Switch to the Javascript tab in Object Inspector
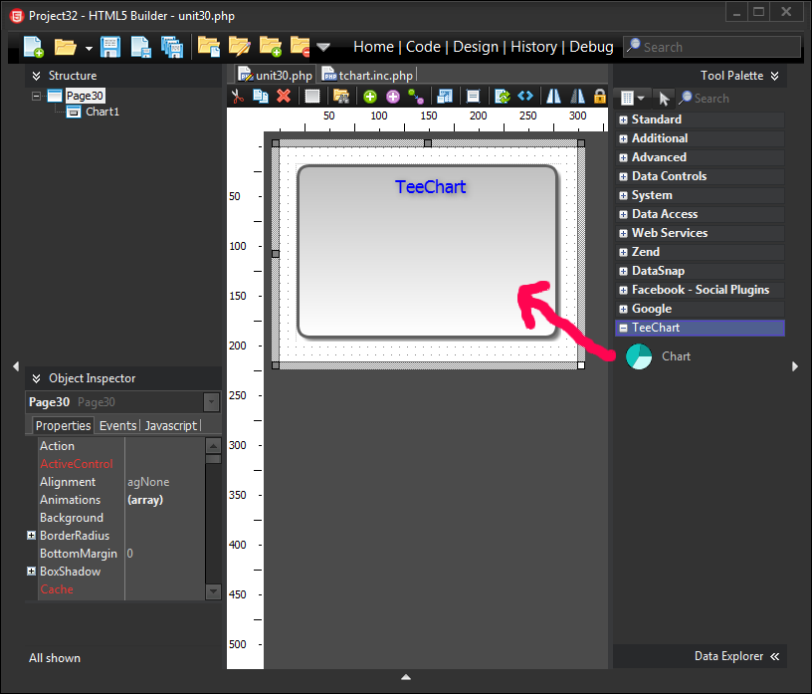 pos(171,426)
